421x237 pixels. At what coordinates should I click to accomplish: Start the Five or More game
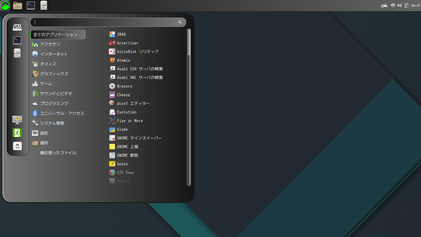pos(126,121)
